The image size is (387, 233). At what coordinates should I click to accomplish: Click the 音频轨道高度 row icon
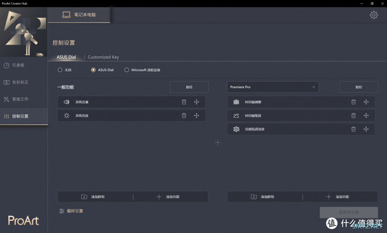click(236, 129)
